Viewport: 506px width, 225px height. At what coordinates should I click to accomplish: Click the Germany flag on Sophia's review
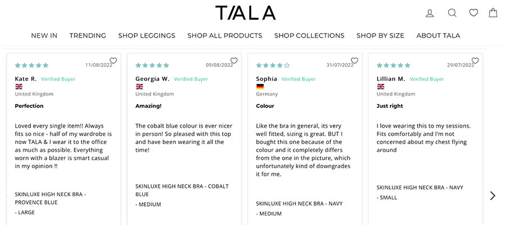(x=260, y=87)
